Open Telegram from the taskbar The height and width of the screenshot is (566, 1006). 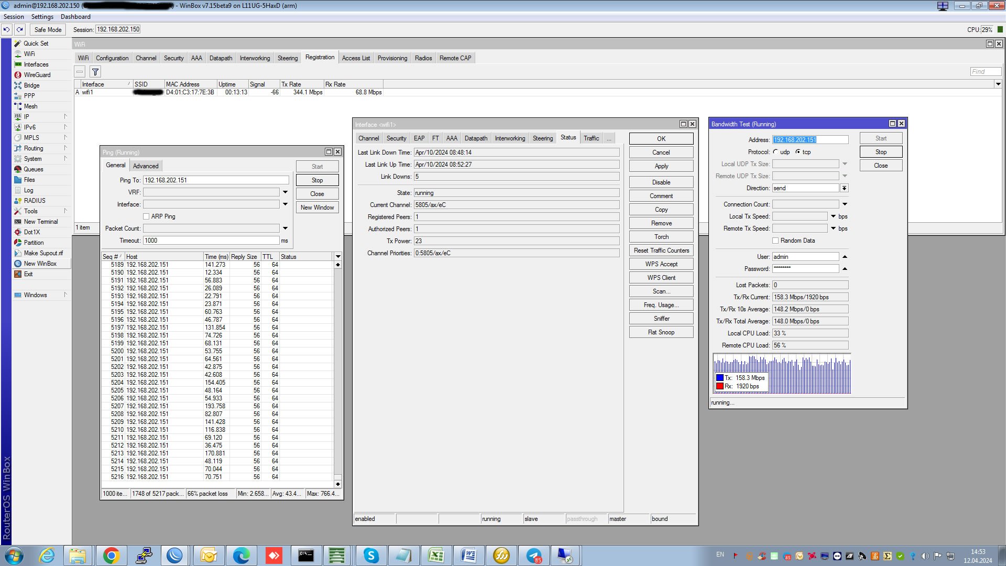[534, 556]
